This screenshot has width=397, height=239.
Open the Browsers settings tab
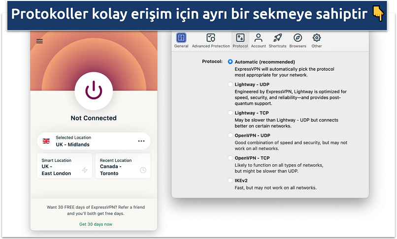(298, 40)
